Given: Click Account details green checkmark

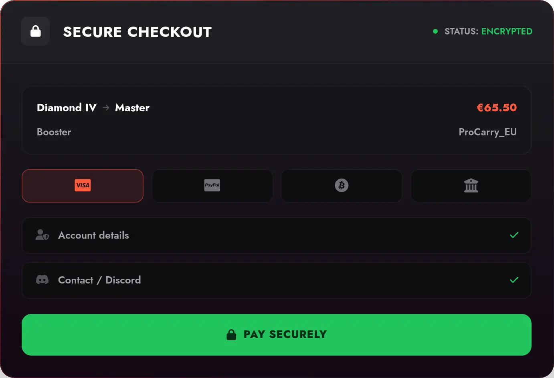Looking at the screenshot, I should click(514, 235).
